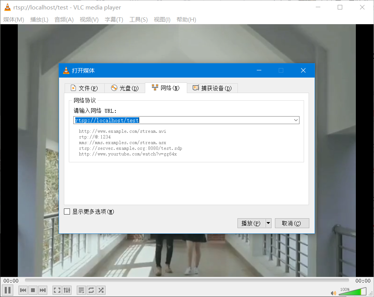Mute the audio with the speaker icon
The height and width of the screenshot is (297, 374).
333,293
